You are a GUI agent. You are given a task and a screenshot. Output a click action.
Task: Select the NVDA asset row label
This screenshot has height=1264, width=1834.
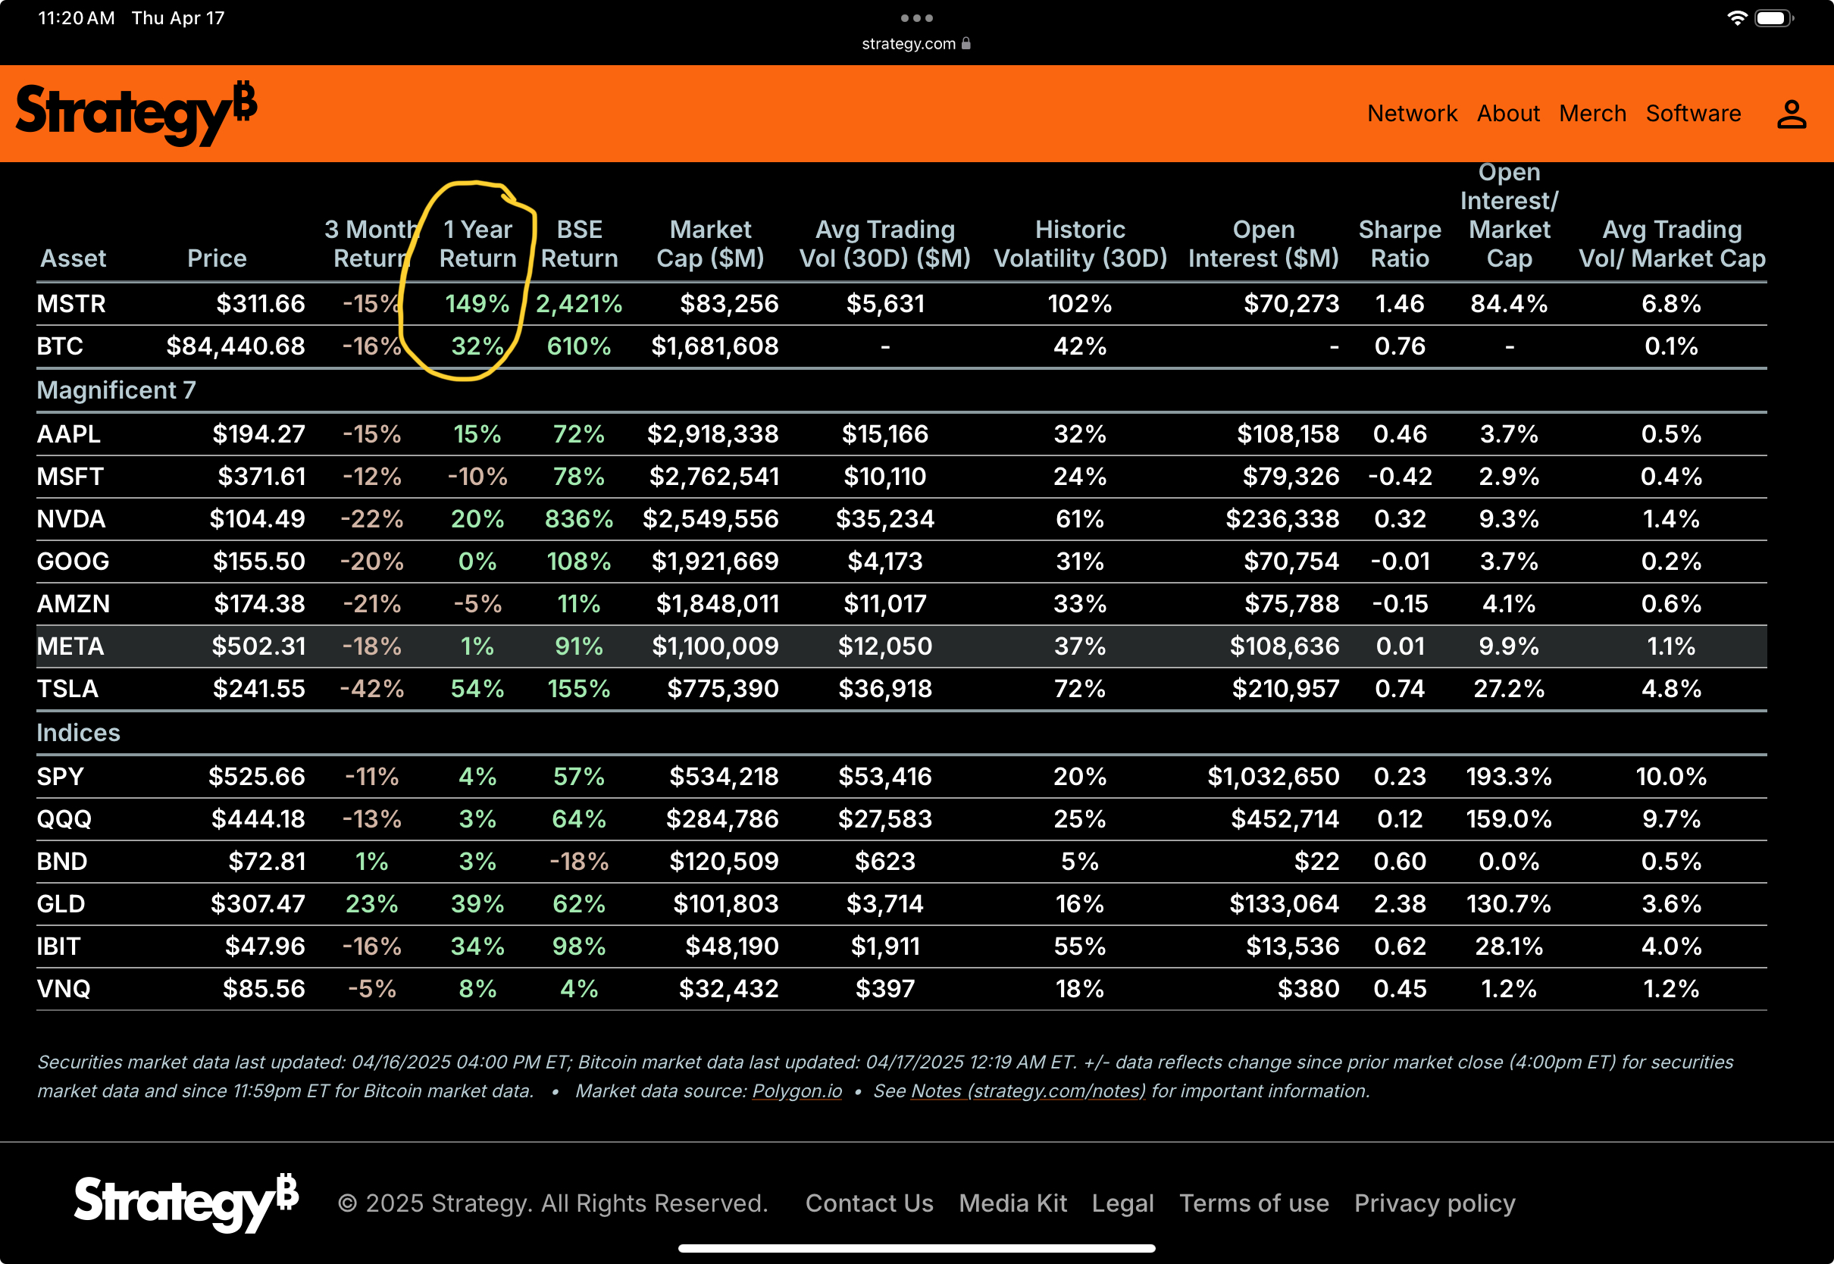click(x=70, y=519)
